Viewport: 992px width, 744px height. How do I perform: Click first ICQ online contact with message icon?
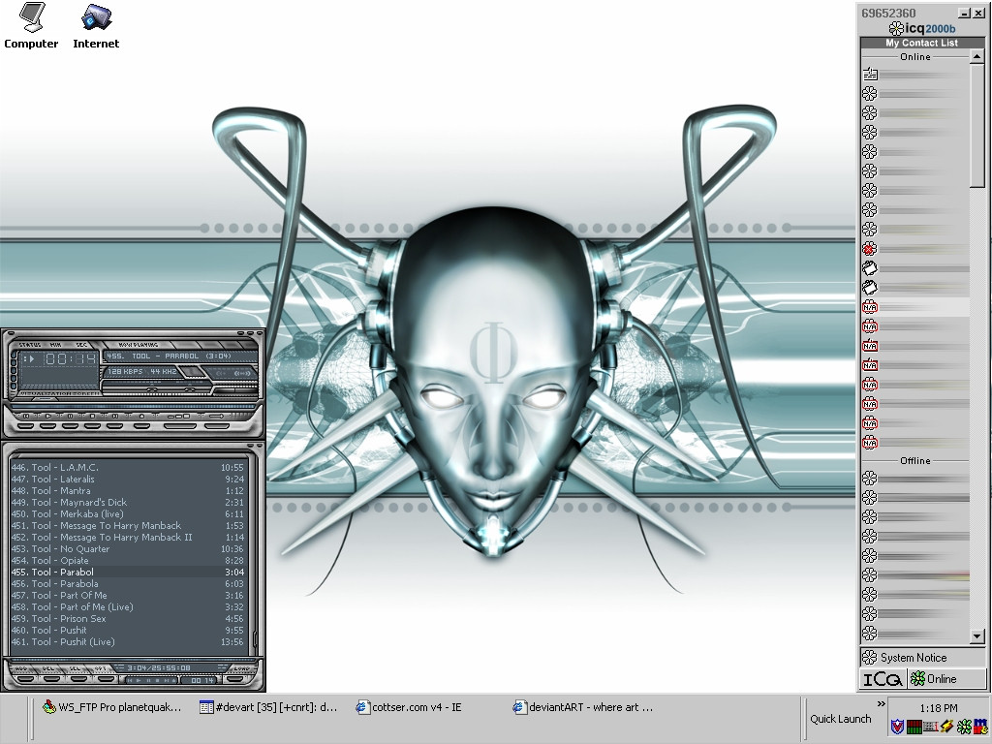pyautogui.click(x=914, y=74)
